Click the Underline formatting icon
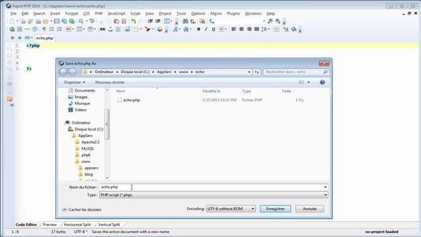421x237 pixels. [213, 29]
